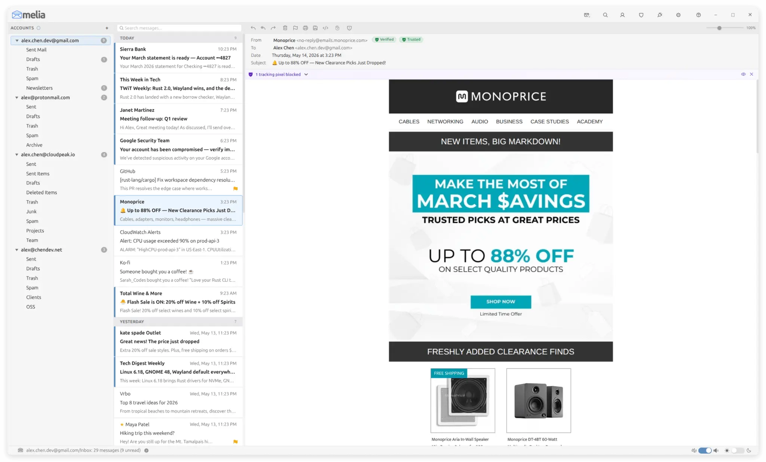Click the flag on the Maya Patel message
The image size is (766, 462).
point(236,442)
